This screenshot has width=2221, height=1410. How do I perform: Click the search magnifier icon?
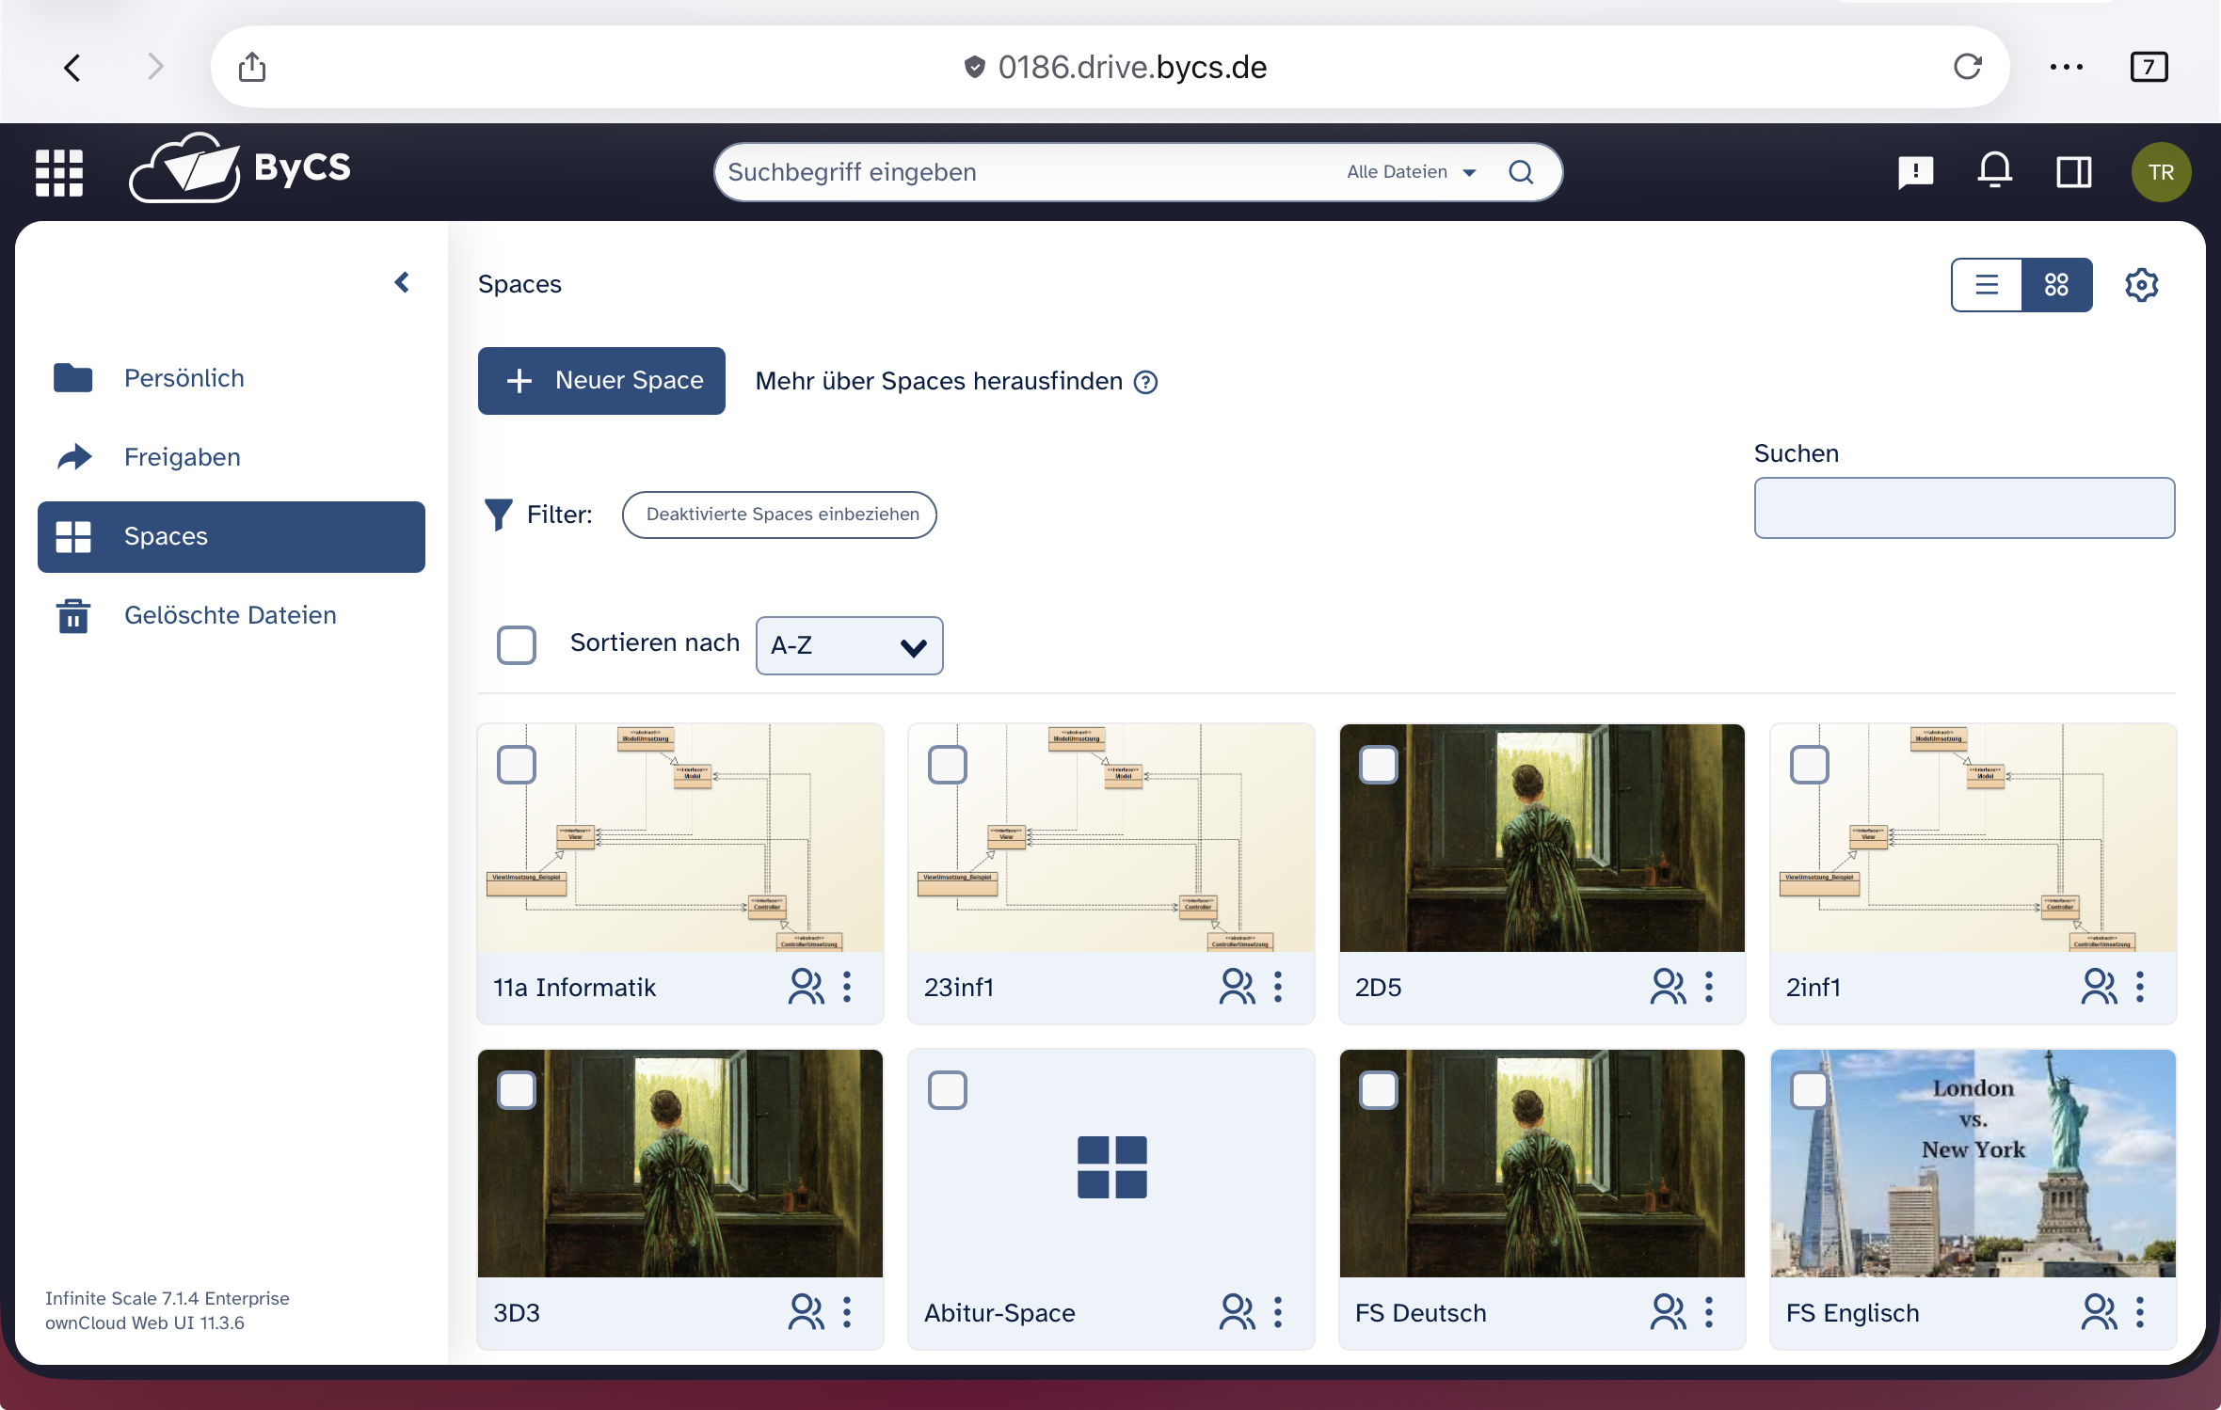tap(1521, 172)
